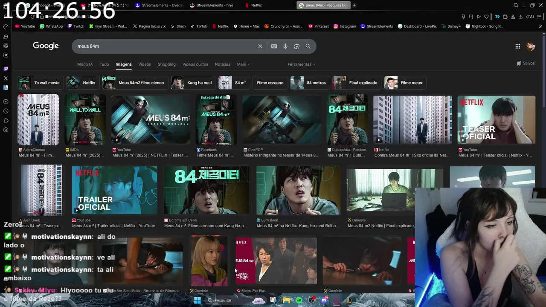
Task: Open OBS Studio from taskbar
Action: [311, 300]
